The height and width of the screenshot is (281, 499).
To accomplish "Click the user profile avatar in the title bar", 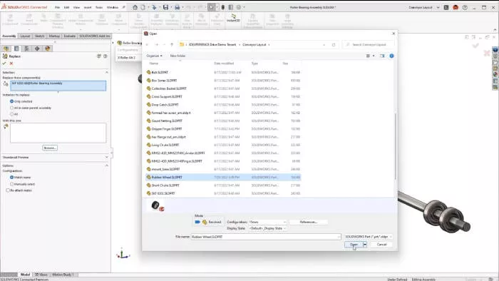I will click(x=456, y=7).
